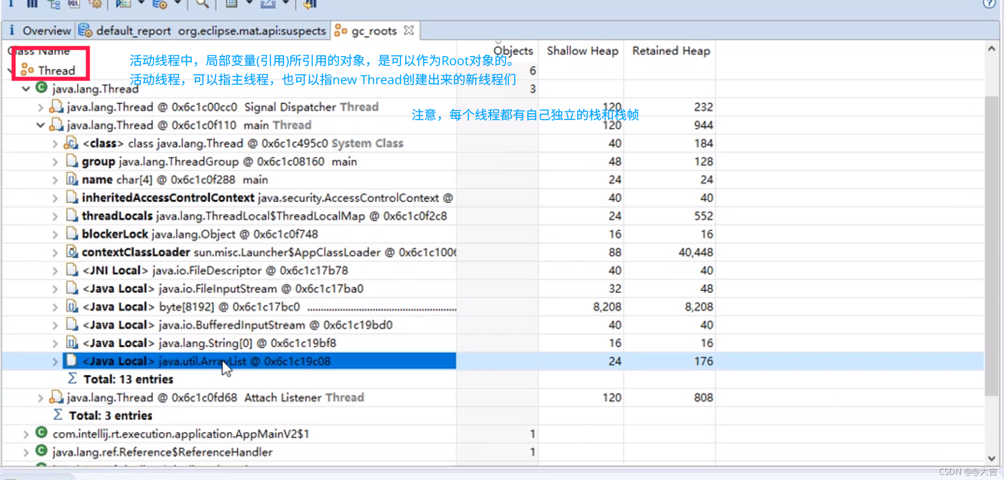The width and height of the screenshot is (1004, 480).
Task: Expand the Java Local FileInputStream row
Action: pyautogui.click(x=55, y=289)
